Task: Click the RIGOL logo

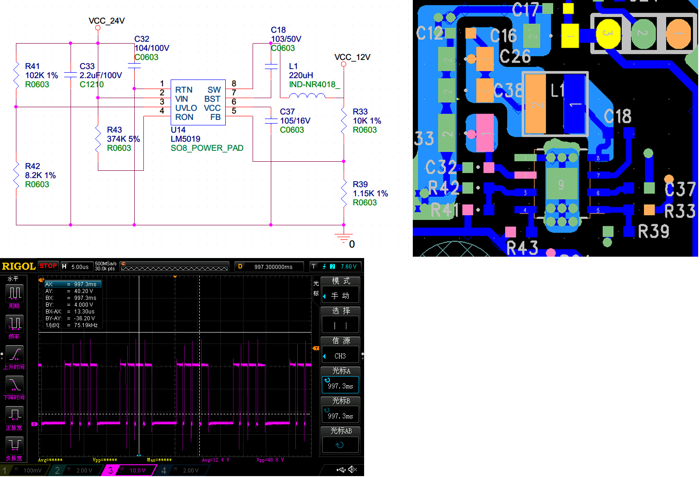Action: pyautogui.click(x=19, y=266)
